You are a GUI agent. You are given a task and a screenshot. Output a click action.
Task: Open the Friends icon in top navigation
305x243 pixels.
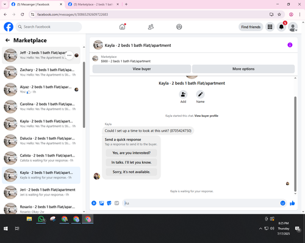(151, 27)
